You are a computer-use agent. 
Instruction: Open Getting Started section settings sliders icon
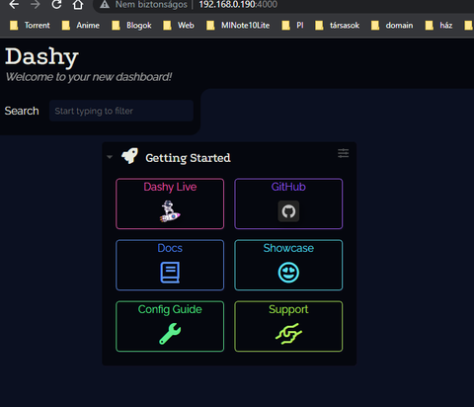[343, 153]
